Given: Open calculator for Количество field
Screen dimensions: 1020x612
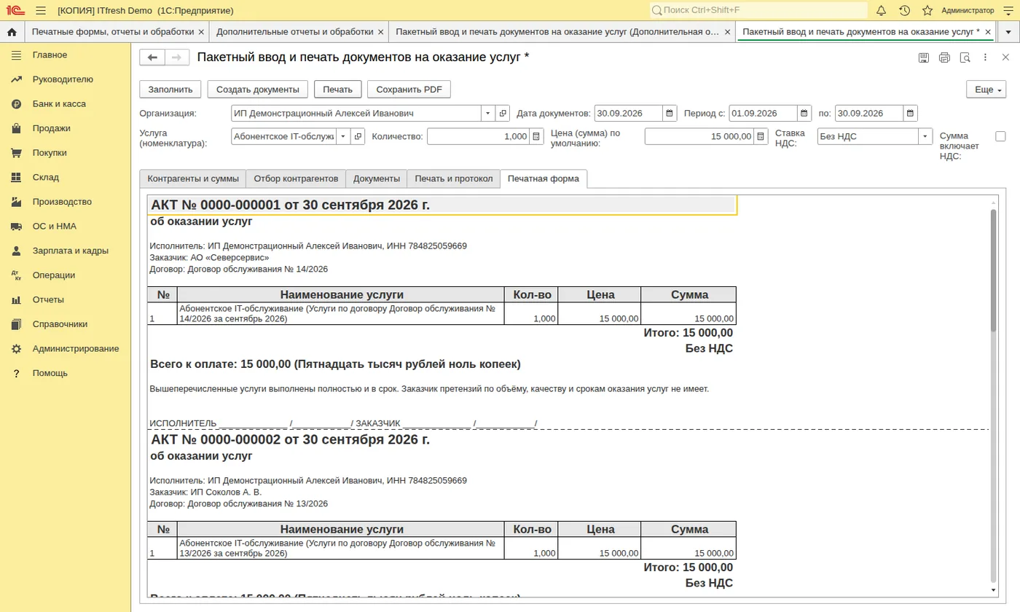Looking at the screenshot, I should pos(537,136).
